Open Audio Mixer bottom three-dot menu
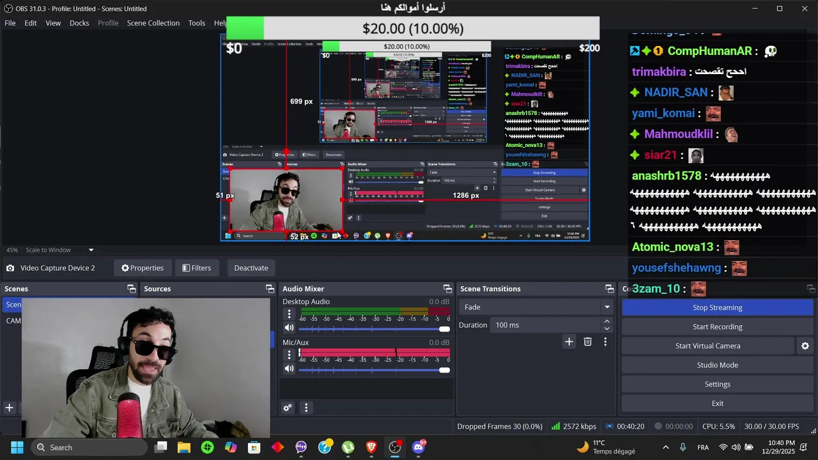This screenshot has height=460, width=818. pyautogui.click(x=306, y=408)
